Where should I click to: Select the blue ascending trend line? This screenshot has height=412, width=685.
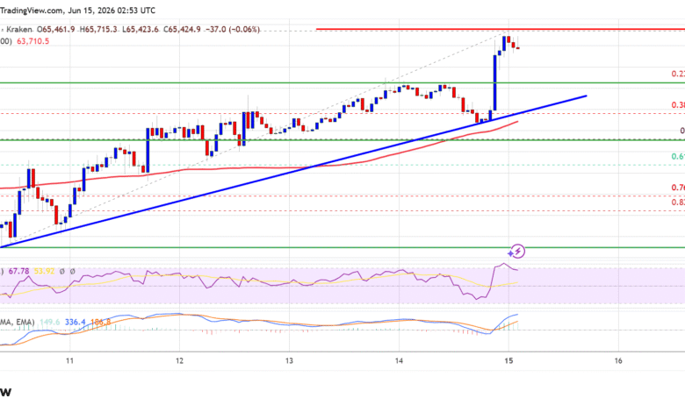coord(292,171)
